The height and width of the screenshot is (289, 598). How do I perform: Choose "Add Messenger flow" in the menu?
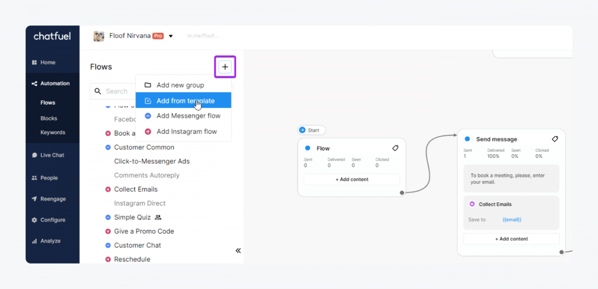click(189, 115)
